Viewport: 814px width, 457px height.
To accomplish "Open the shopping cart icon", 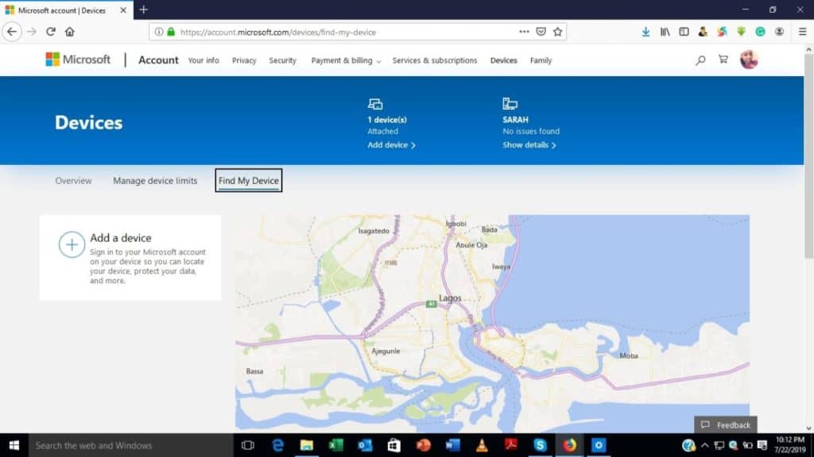I will pyautogui.click(x=723, y=60).
